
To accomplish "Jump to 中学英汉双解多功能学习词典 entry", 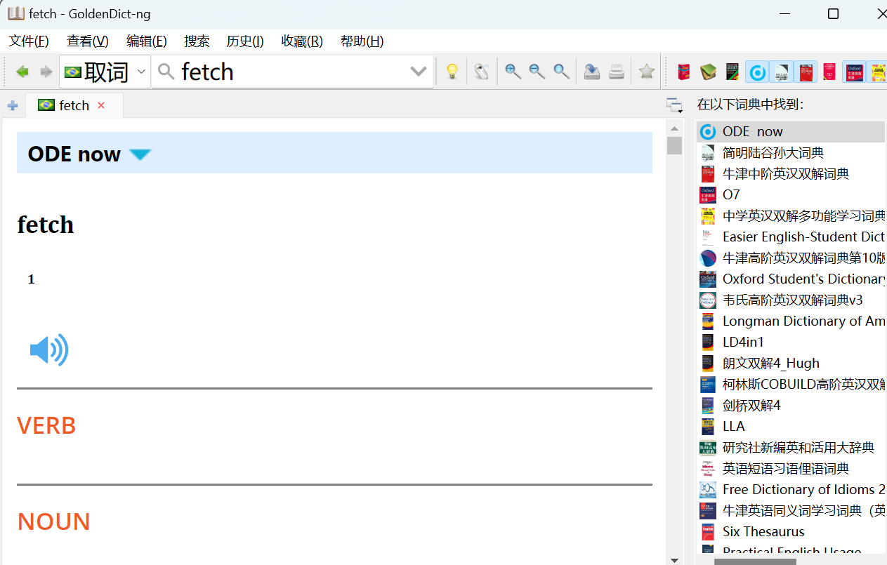I will (x=791, y=215).
